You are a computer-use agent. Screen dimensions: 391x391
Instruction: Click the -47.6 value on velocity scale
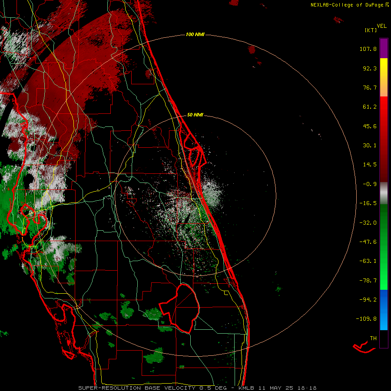click(368, 242)
